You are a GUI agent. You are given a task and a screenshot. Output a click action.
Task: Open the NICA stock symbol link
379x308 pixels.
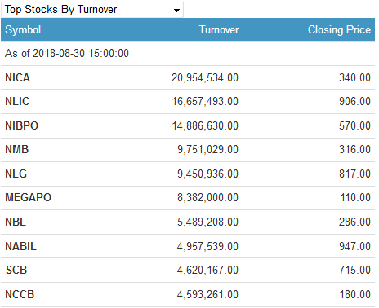(x=17, y=77)
